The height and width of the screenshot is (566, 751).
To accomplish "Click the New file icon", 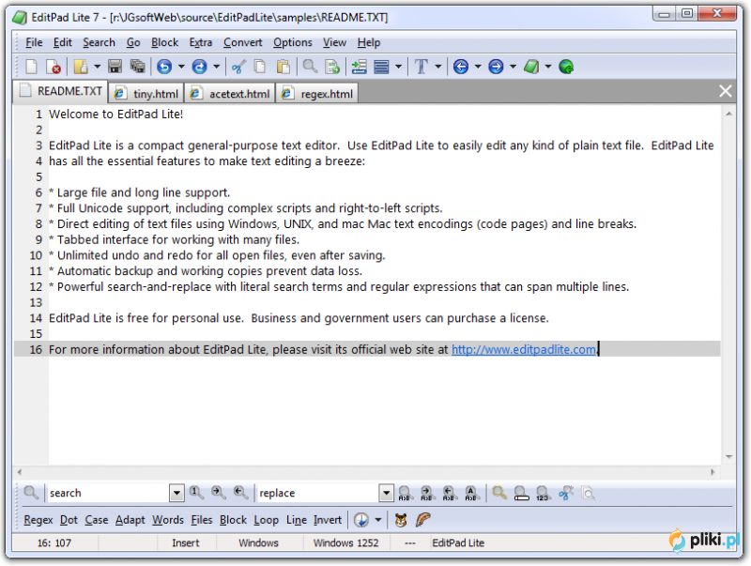I will (x=31, y=66).
